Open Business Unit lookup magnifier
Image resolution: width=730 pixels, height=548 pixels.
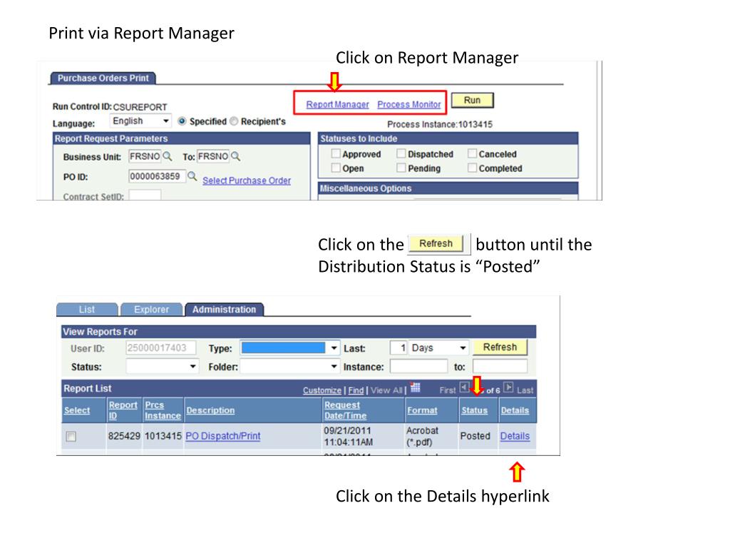tap(167, 156)
